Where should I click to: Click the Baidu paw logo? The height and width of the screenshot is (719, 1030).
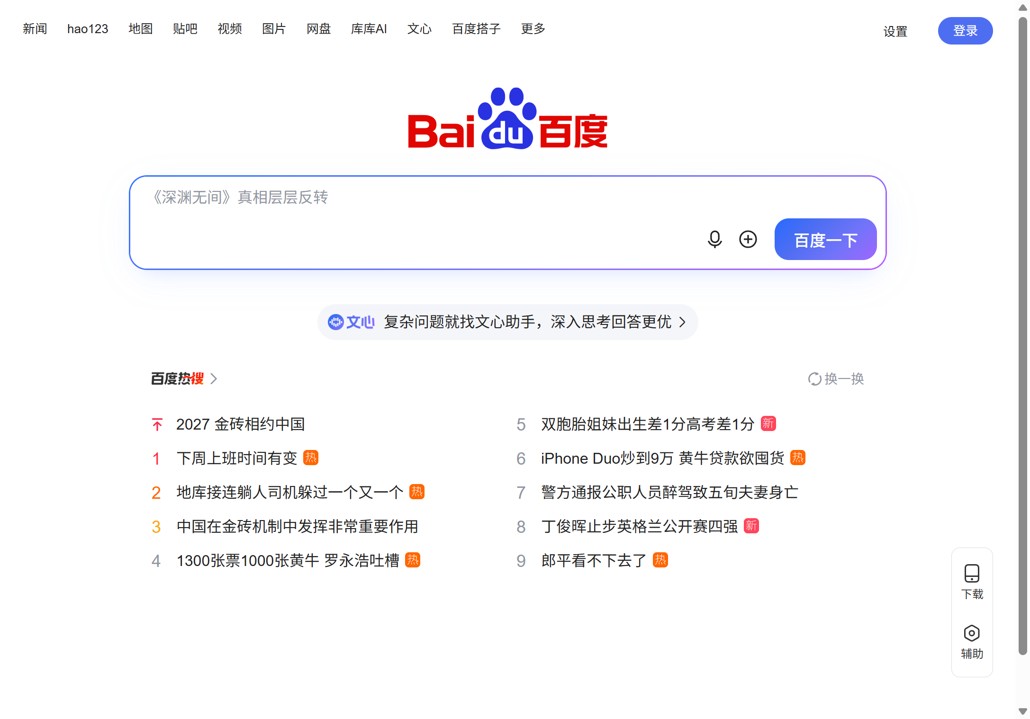point(507,118)
